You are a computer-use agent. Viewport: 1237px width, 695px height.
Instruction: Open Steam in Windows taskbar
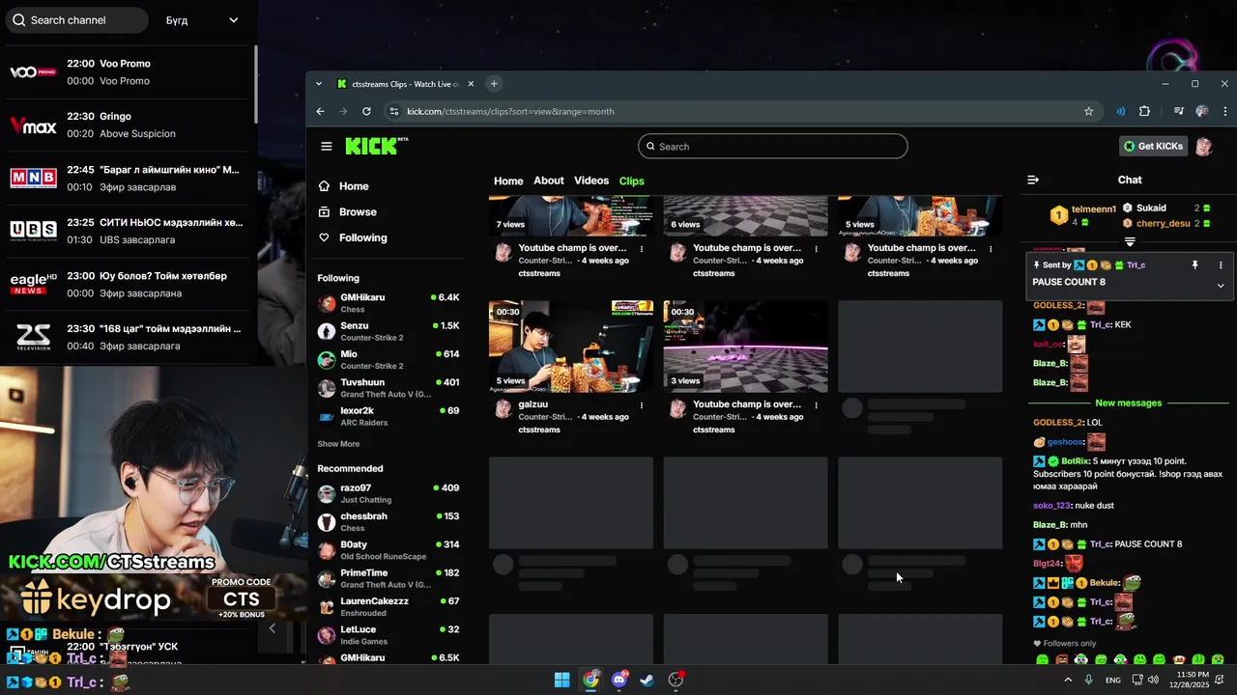(647, 680)
